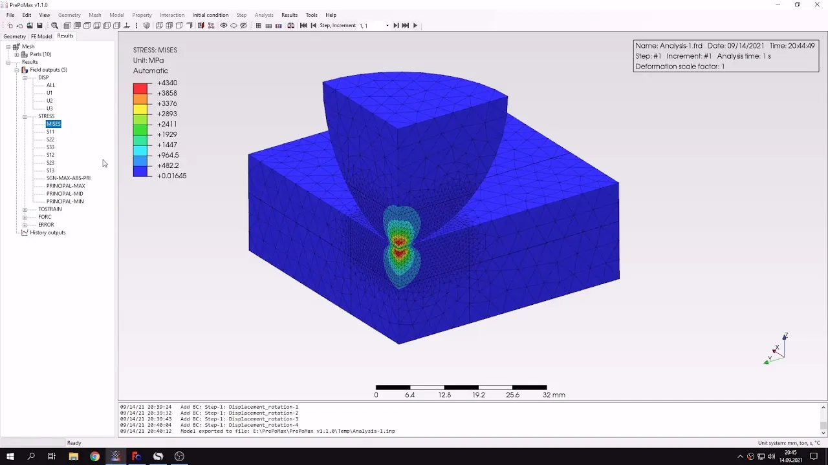Collapse the STRESS tree node

pos(25,116)
